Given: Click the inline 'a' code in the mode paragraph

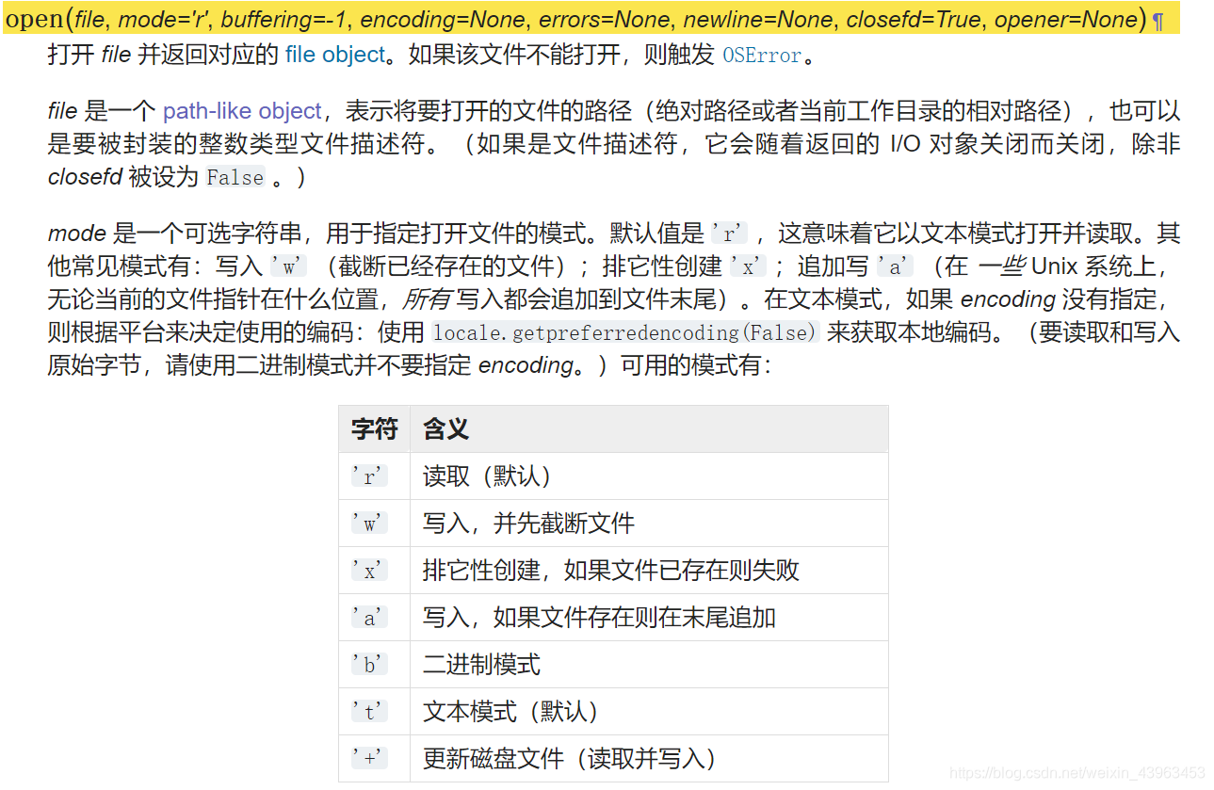Looking at the screenshot, I should point(895,266).
